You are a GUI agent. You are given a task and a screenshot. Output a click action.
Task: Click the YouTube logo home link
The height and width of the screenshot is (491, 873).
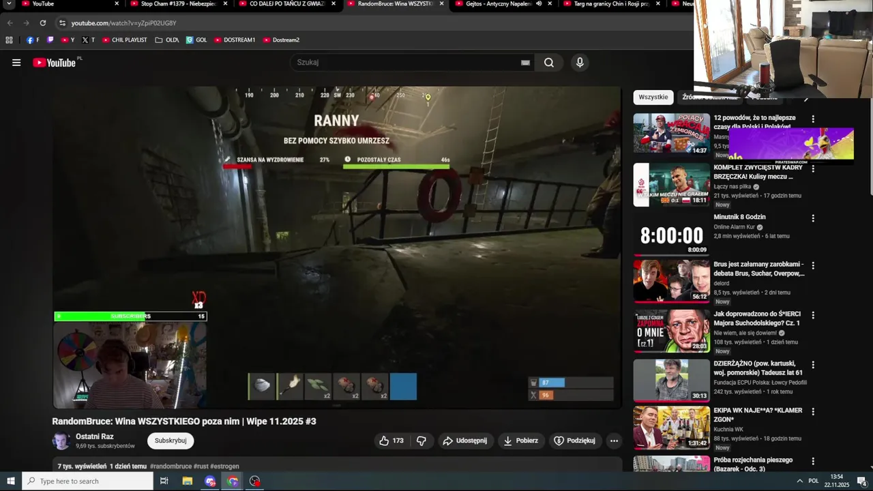tap(55, 63)
